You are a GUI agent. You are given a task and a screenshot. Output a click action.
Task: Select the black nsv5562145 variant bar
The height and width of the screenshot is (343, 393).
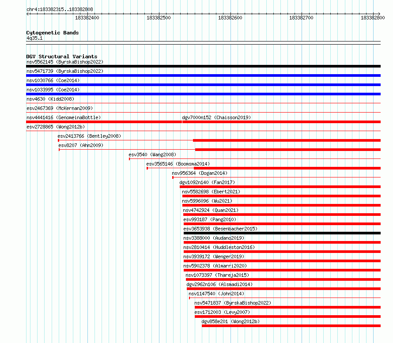click(203, 66)
